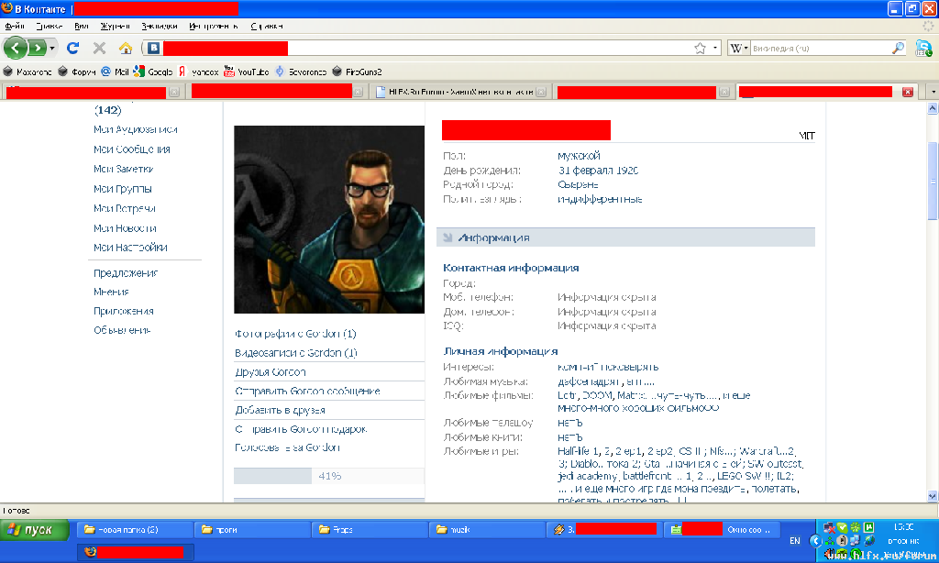
Task: Focus the Википедия search field
Action: [819, 48]
